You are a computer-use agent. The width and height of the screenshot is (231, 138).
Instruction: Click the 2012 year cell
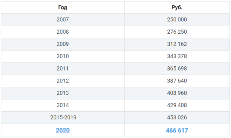pos(63,81)
